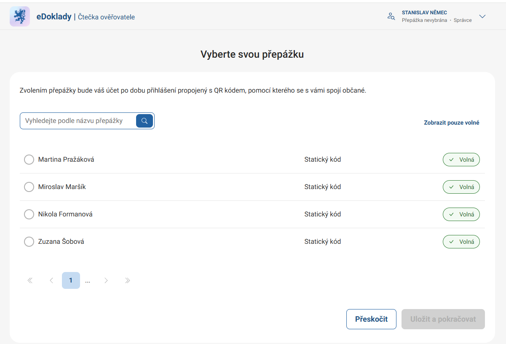Pick the Zuzana Šobová radio button
This screenshot has height=344, width=506.
(x=29, y=242)
